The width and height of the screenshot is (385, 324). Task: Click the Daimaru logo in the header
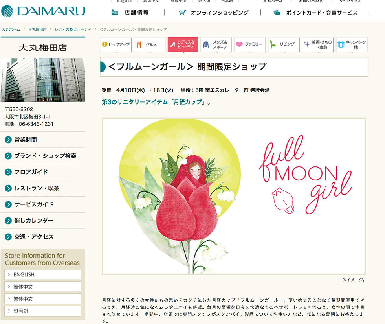(x=43, y=11)
